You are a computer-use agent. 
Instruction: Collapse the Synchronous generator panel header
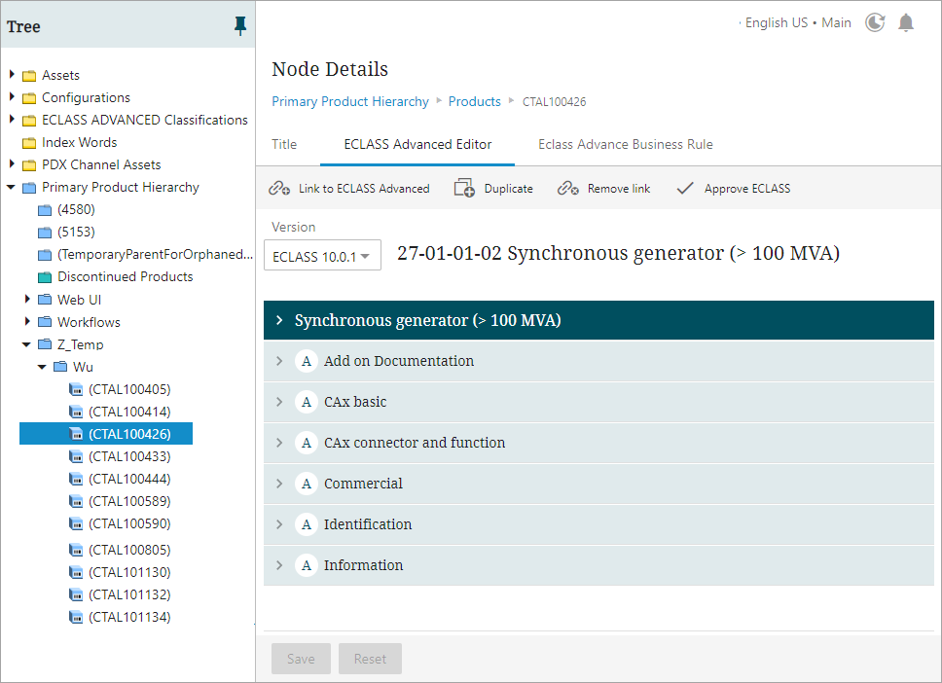point(279,320)
